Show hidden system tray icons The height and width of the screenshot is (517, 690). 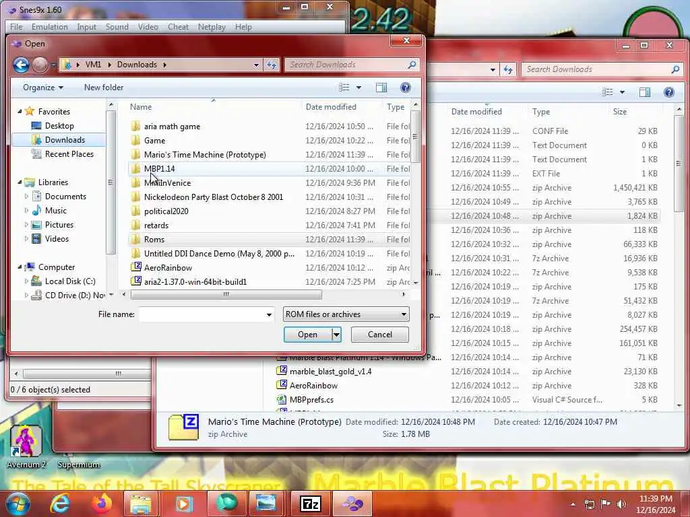573,505
